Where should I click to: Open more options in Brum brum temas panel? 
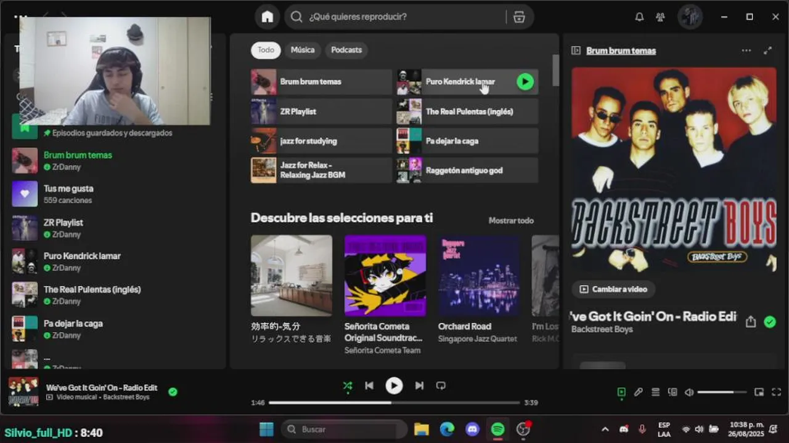coord(746,50)
